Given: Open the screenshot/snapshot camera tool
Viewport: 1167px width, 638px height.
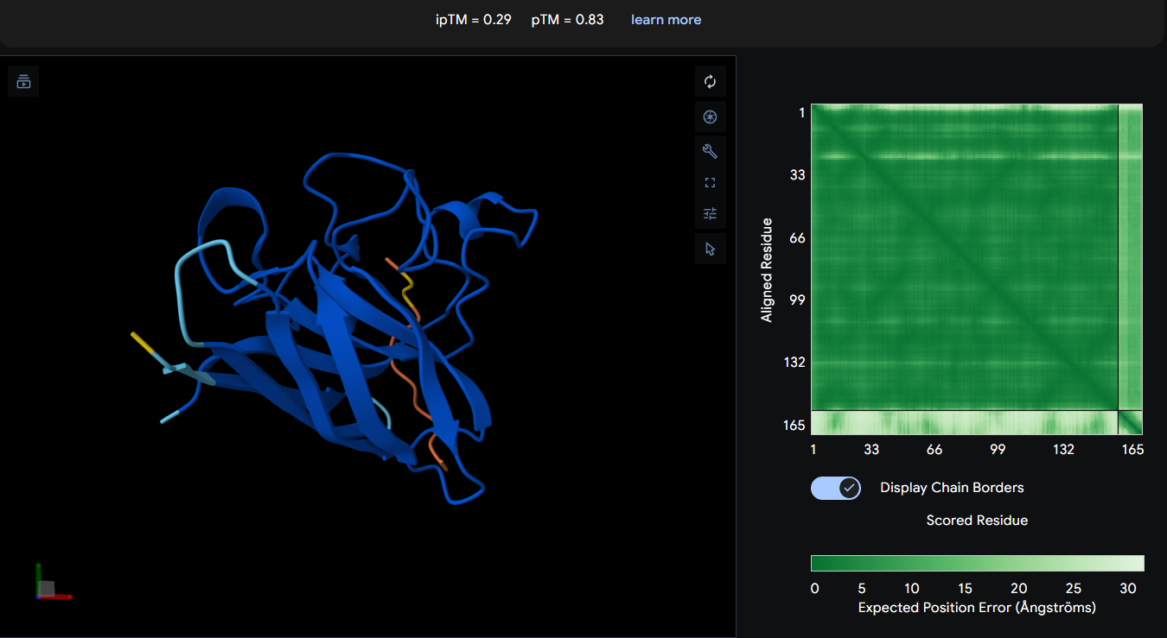Looking at the screenshot, I should [711, 117].
